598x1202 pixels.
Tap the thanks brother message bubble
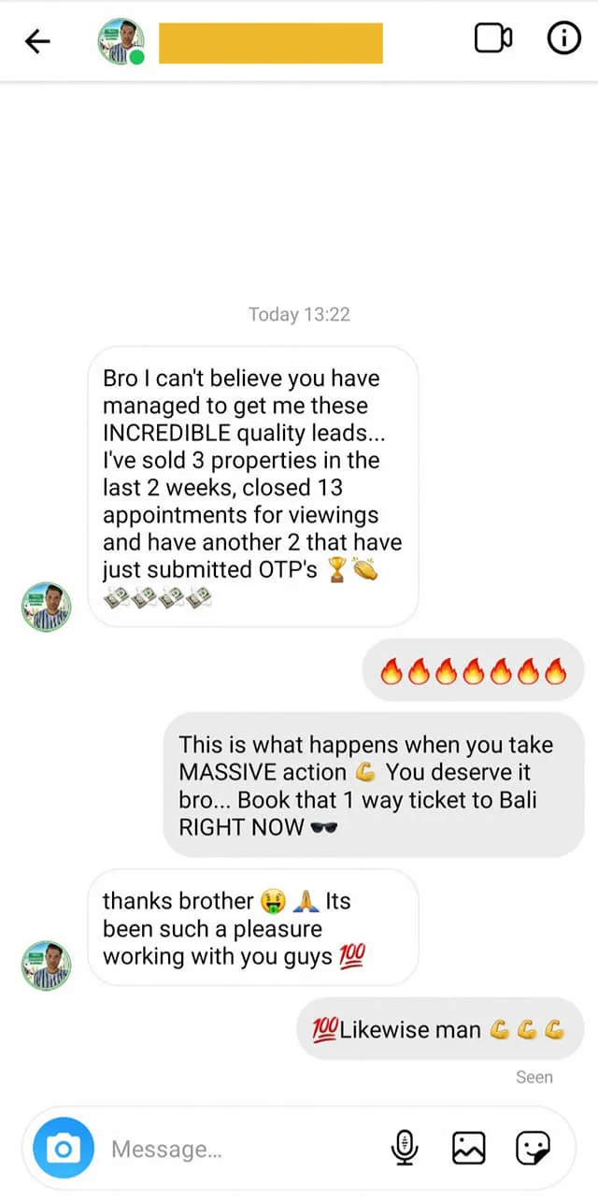click(252, 928)
